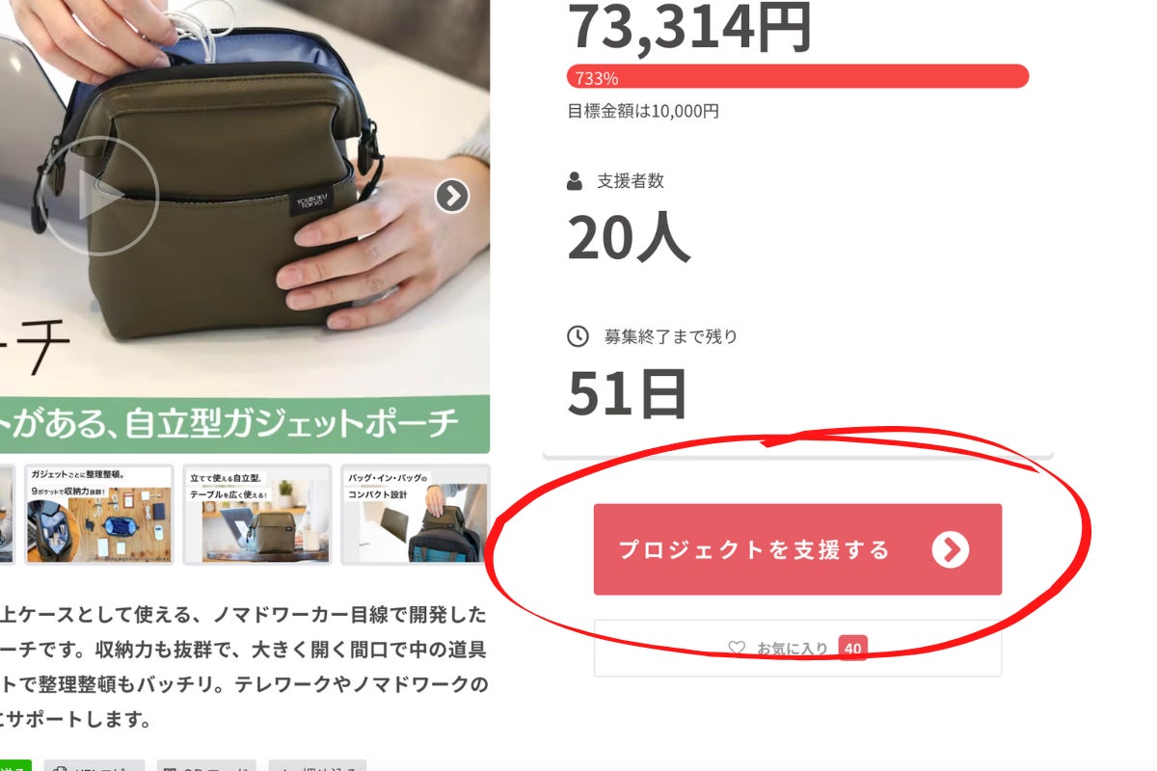Click the clock icon beside 募集終了まで残り
1157x771 pixels.
click(577, 336)
